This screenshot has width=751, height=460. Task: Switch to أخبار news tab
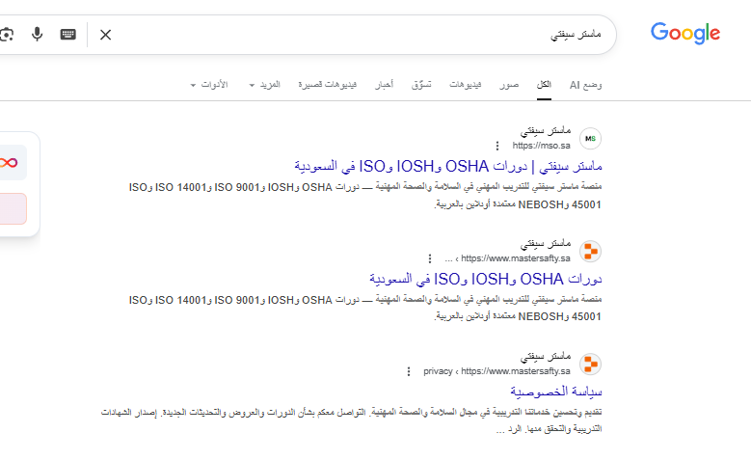[384, 85]
